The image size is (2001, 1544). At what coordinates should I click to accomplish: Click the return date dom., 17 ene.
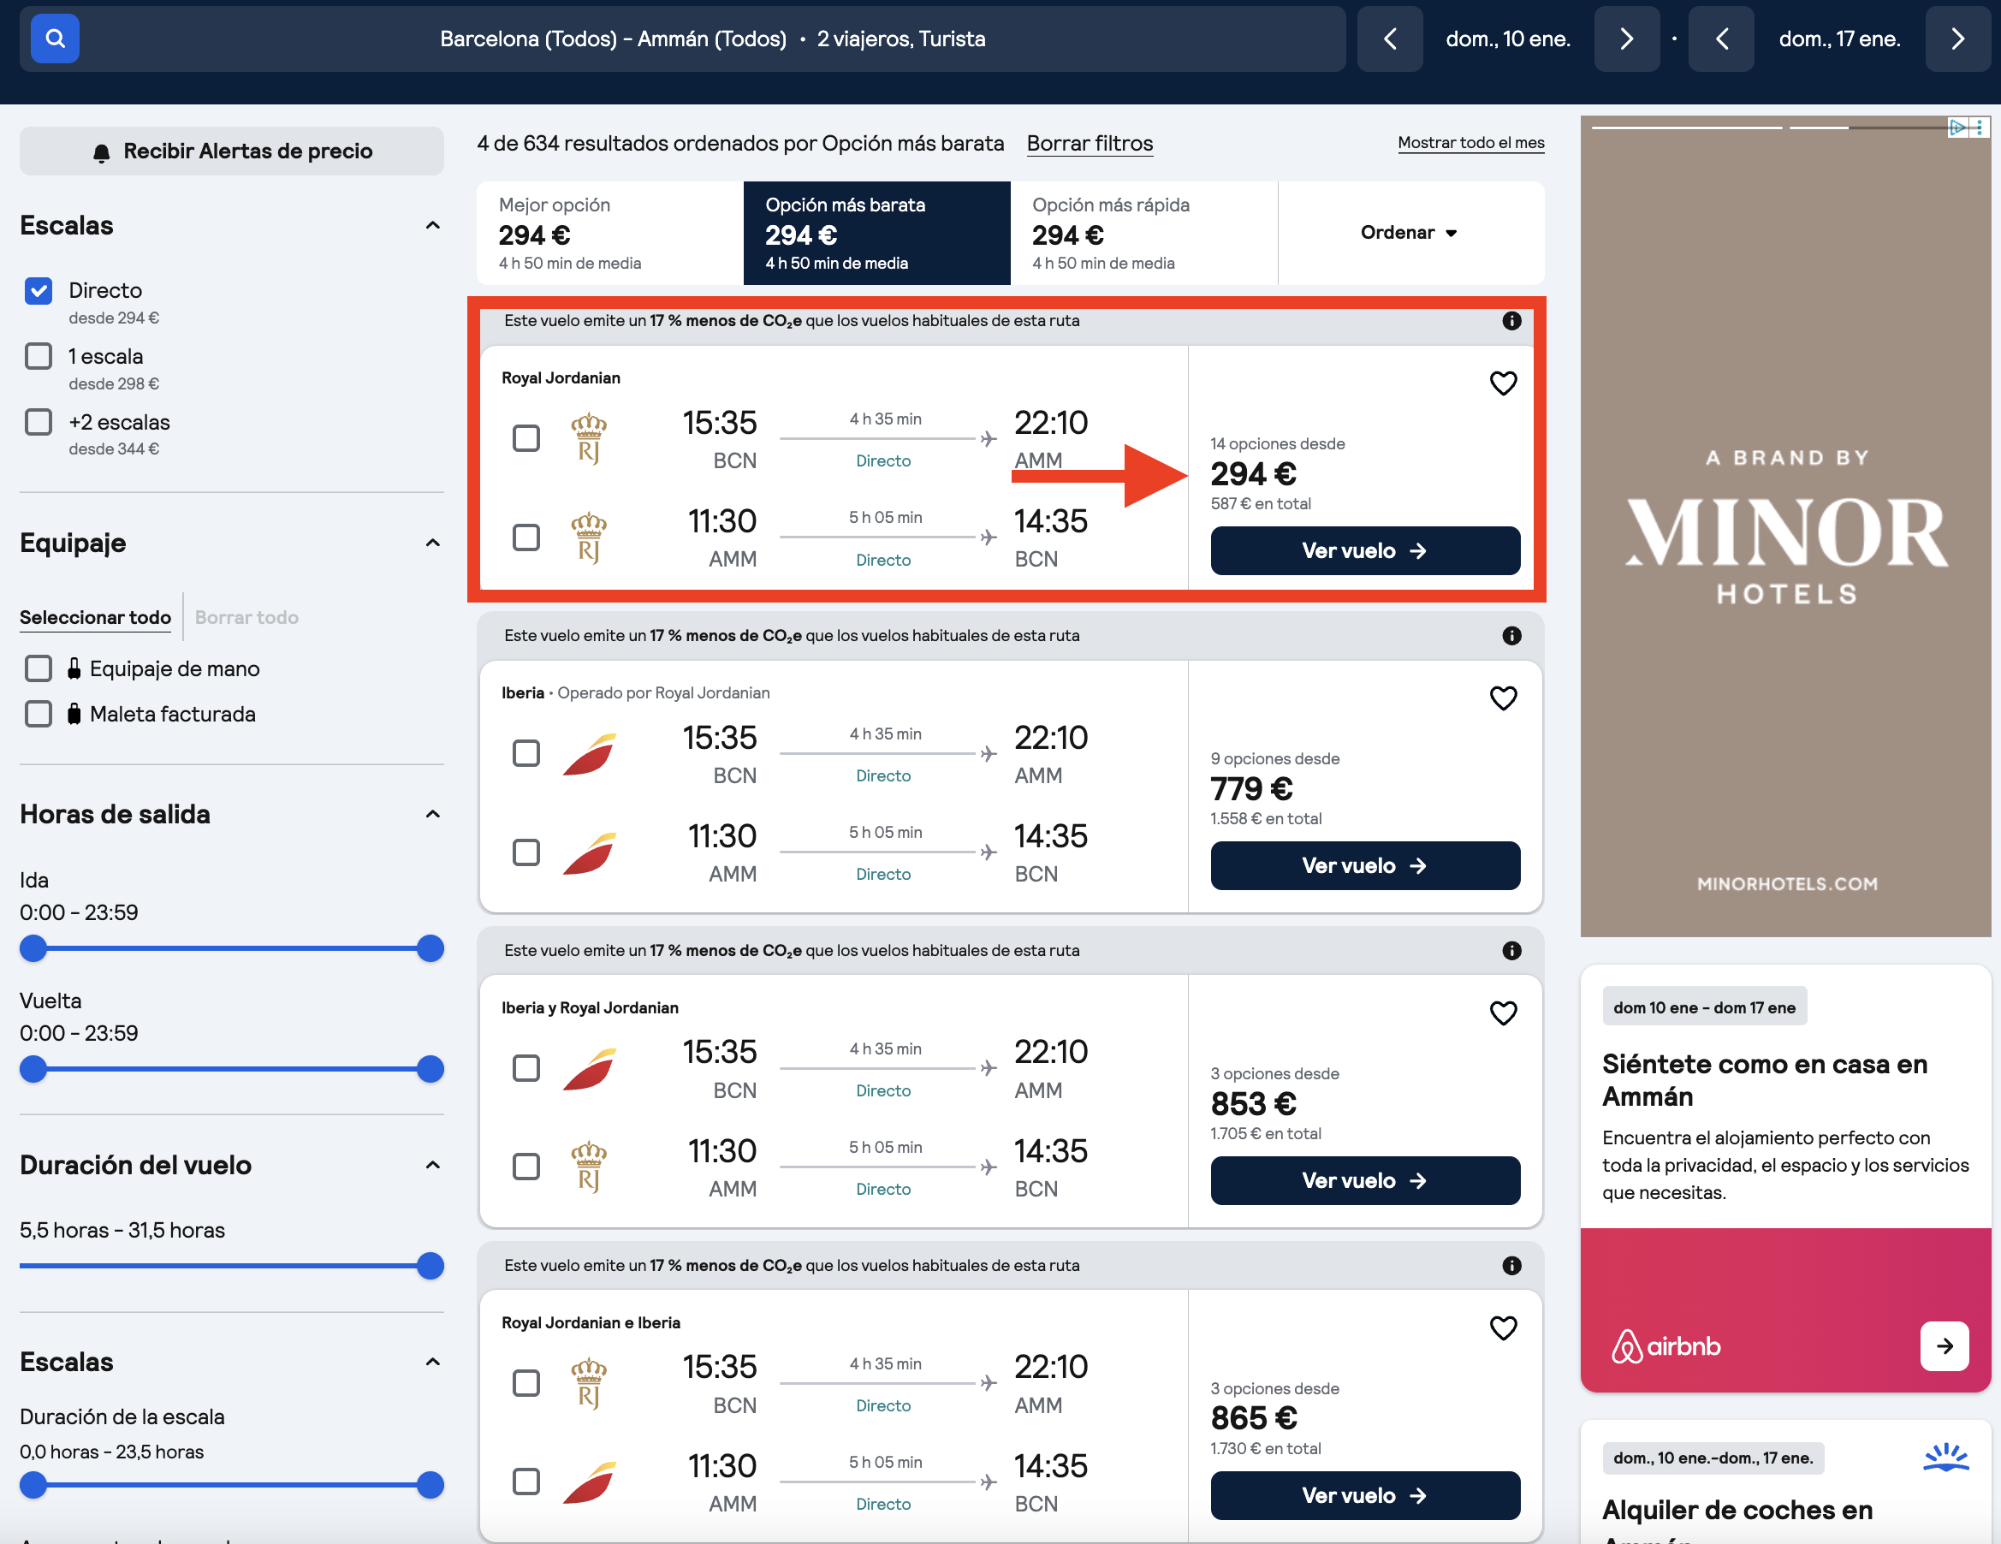pos(1840,39)
